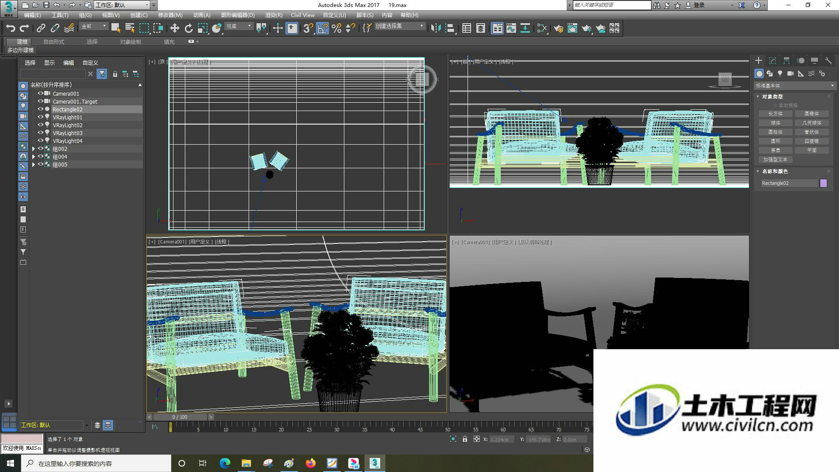The image size is (839, 472).
Task: Activate the Select and Link tool
Action: pyautogui.click(x=41, y=28)
